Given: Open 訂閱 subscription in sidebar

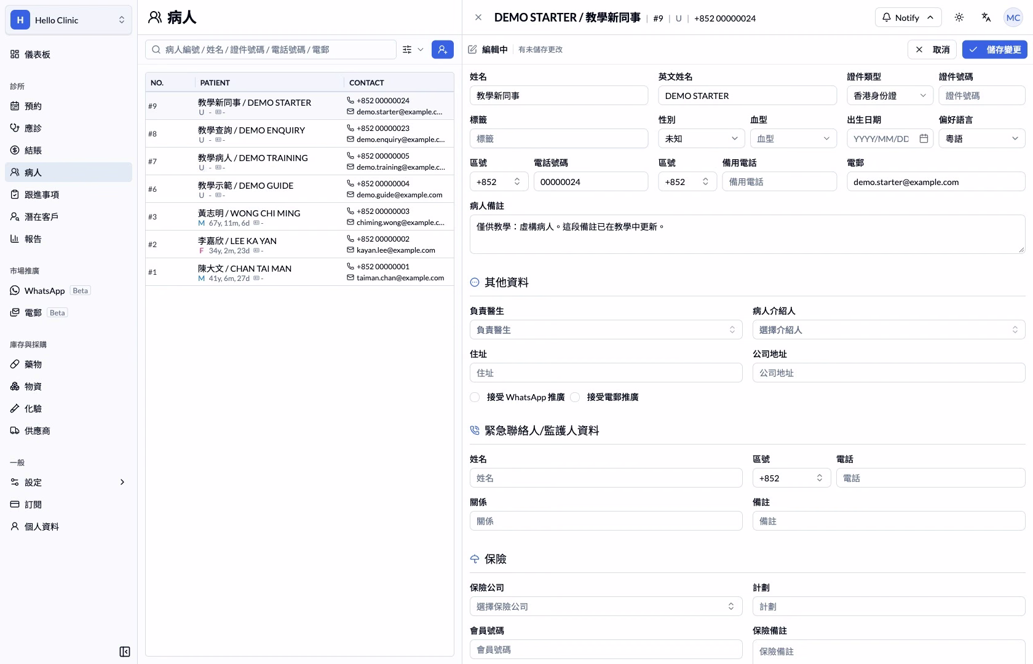Looking at the screenshot, I should point(68,505).
